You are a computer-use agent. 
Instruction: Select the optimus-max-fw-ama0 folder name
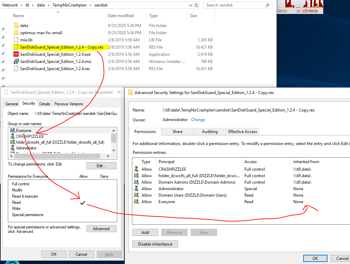pyautogui.click(x=41, y=32)
